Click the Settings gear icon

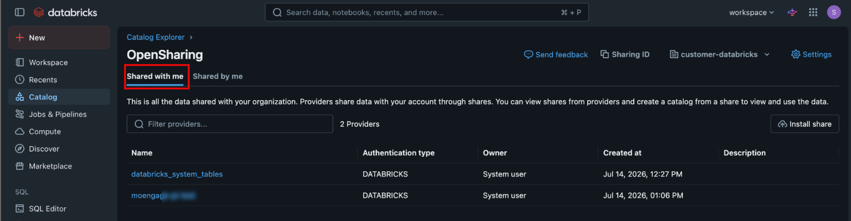click(x=796, y=54)
